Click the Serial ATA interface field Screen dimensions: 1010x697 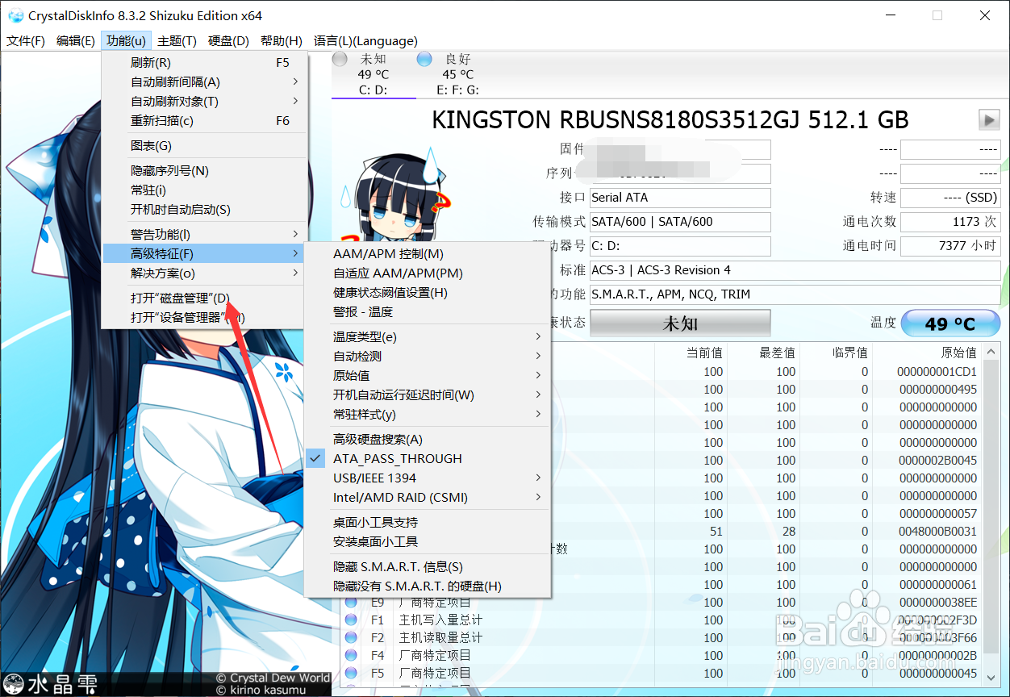[680, 198]
